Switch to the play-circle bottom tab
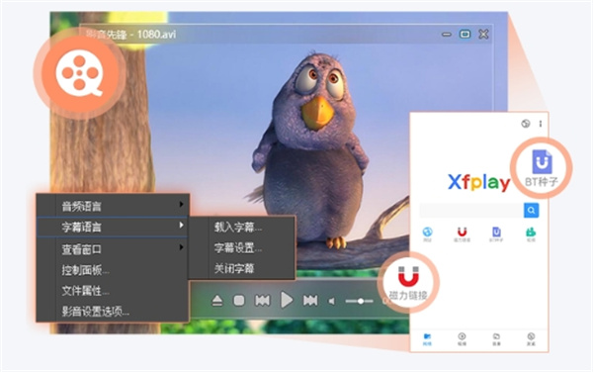The width and height of the screenshot is (593, 372). point(462,339)
